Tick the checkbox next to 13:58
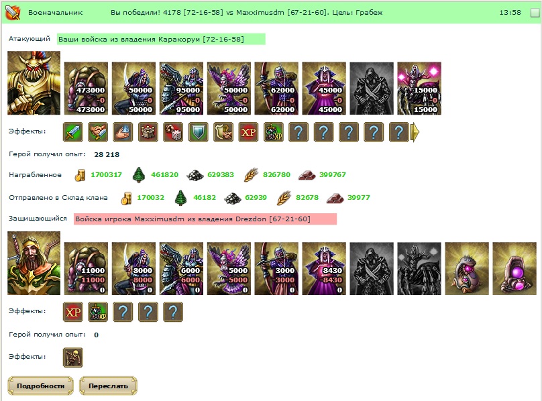Image resolution: width=542 pixels, height=401 pixels. point(535,13)
